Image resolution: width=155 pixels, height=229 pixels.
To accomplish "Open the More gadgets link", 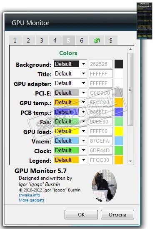I will [32, 200].
